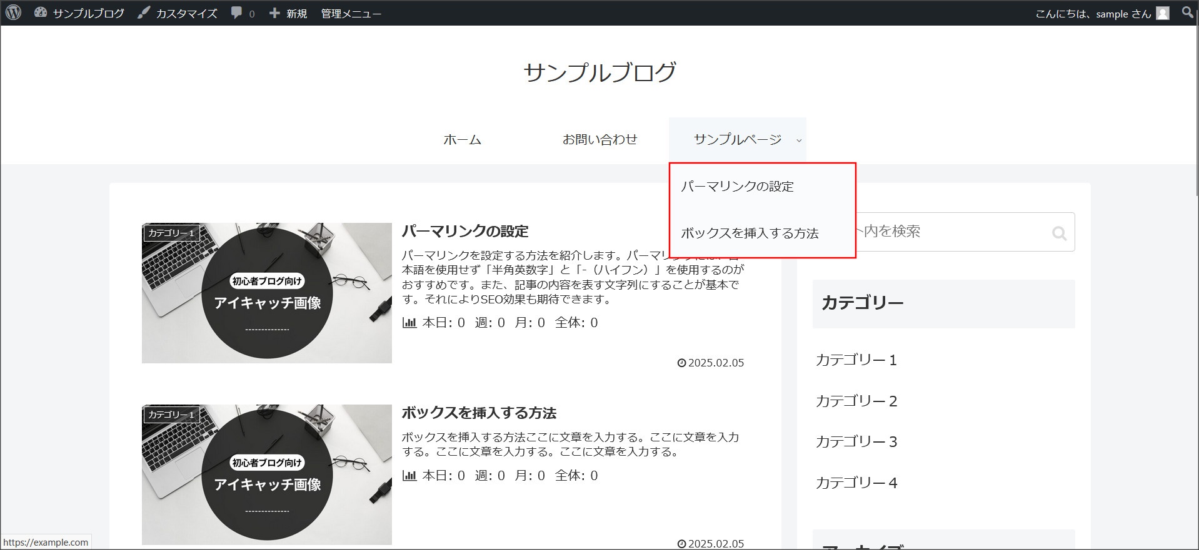Focus the sidebar search input field
This screenshot has width=1199, height=550.
[x=950, y=232]
